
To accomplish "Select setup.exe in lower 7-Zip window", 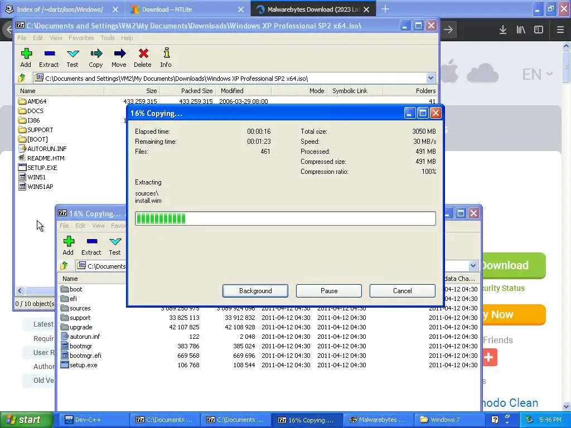I will tap(79, 364).
